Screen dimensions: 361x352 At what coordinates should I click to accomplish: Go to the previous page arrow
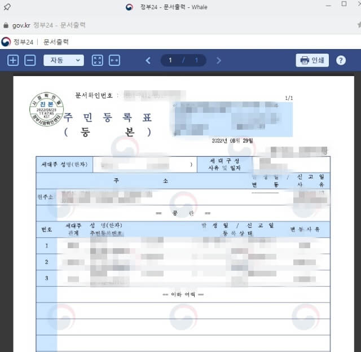(148, 60)
